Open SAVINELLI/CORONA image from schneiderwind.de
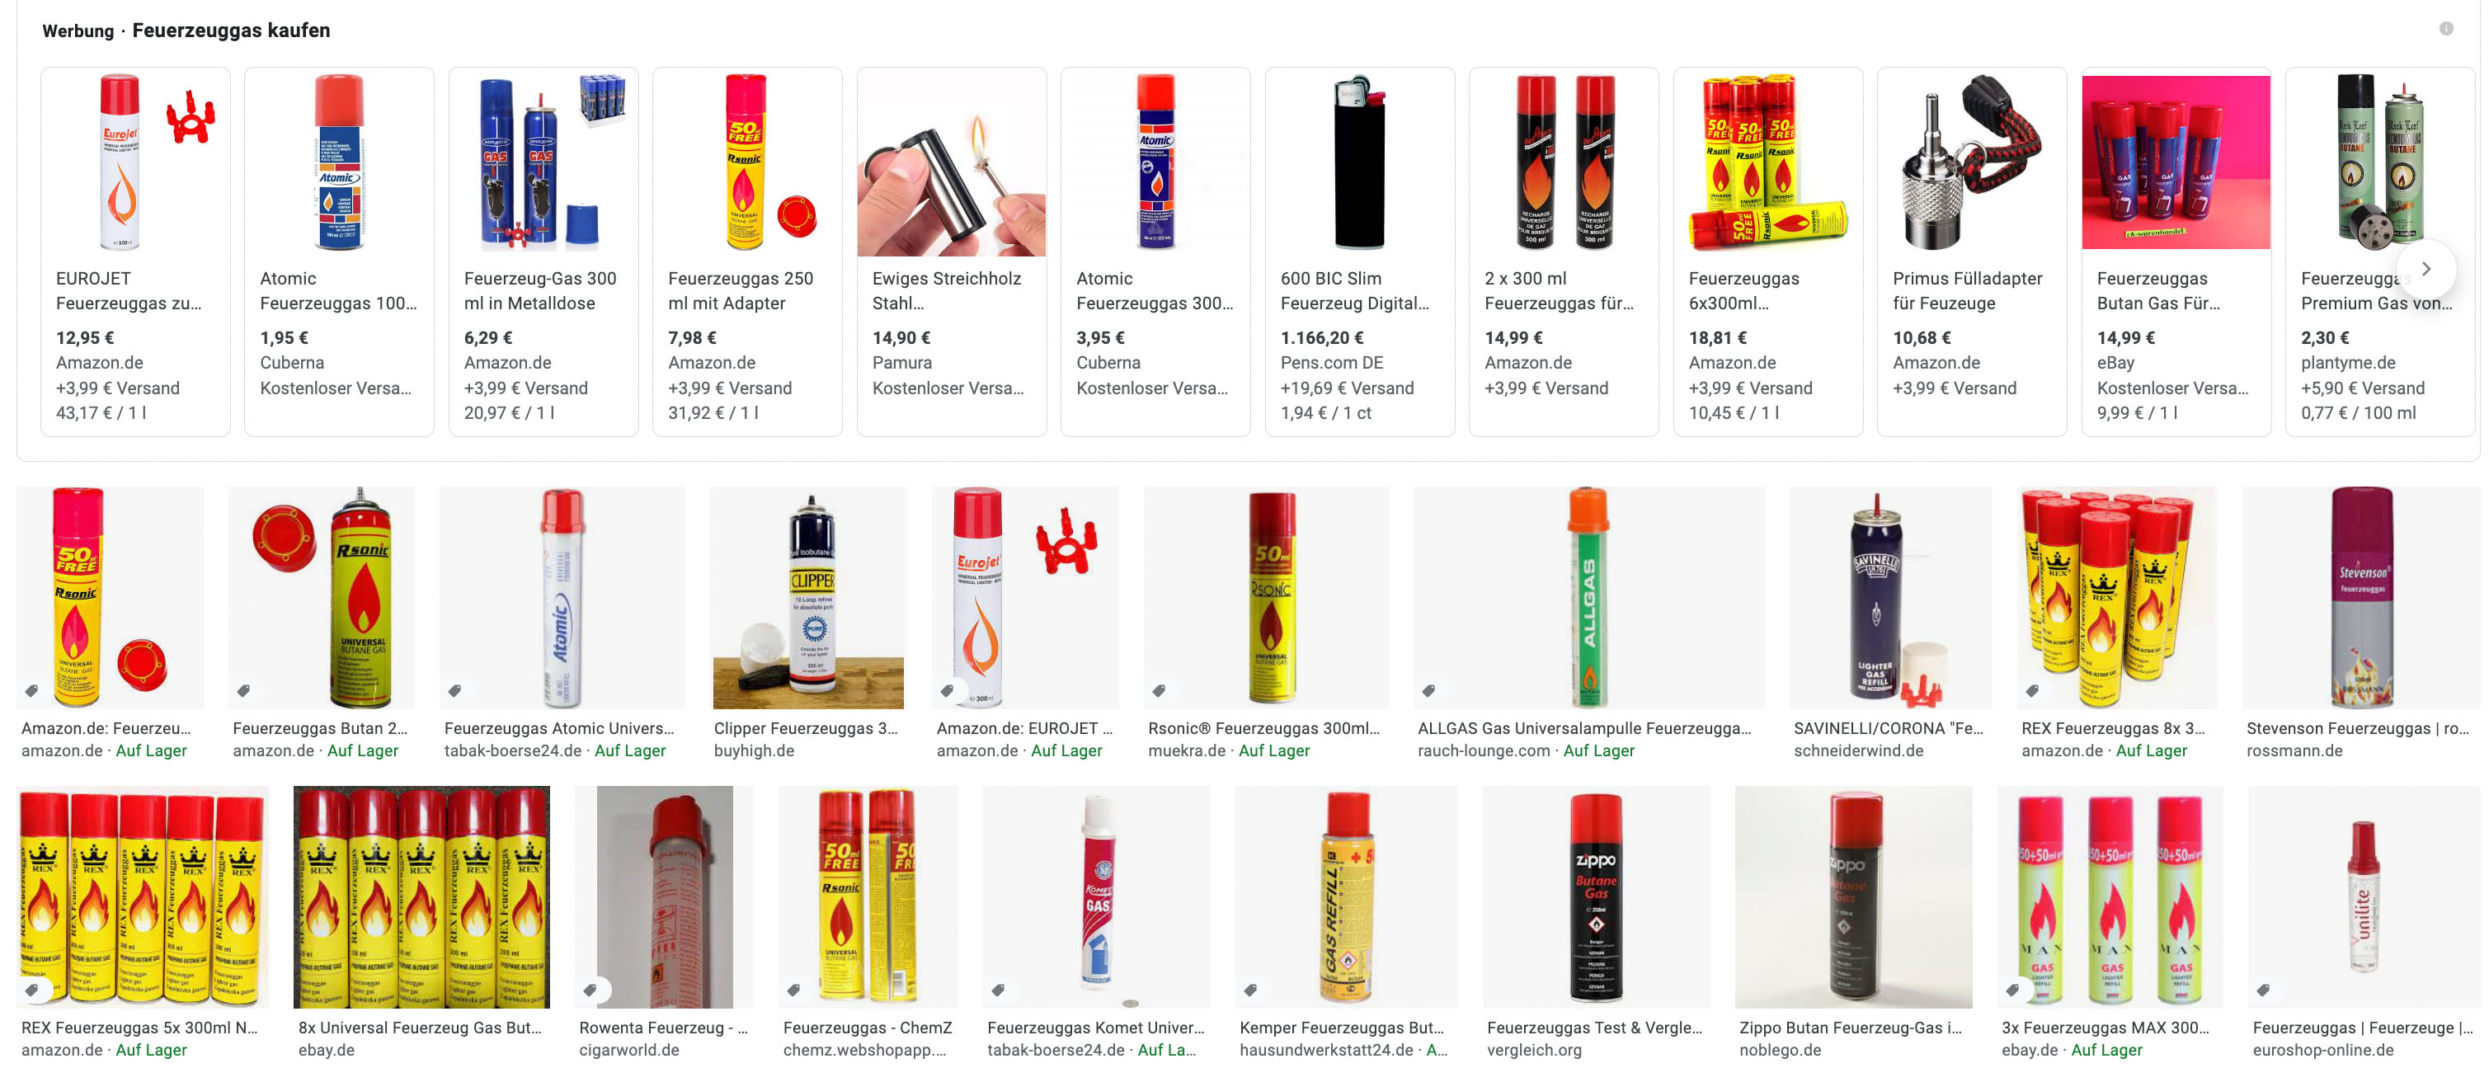Viewport: 2489px width, 1082px height. pyautogui.click(x=1890, y=598)
